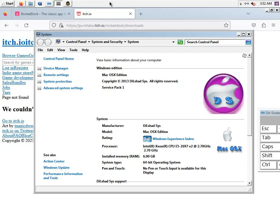The image size is (280, 210).
Task: Click the help icon in the System window
Action: (244, 56)
